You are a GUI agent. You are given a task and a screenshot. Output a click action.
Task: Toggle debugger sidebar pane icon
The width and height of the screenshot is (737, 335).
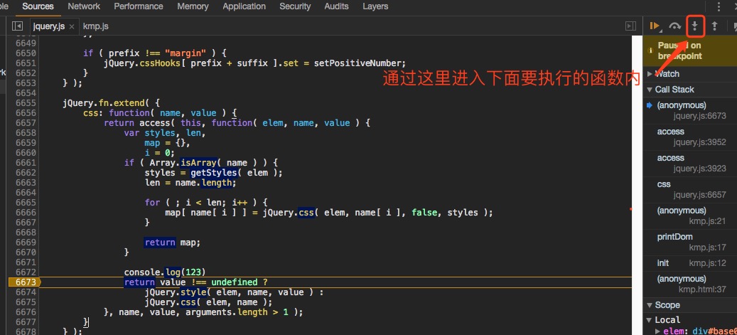tap(630, 26)
